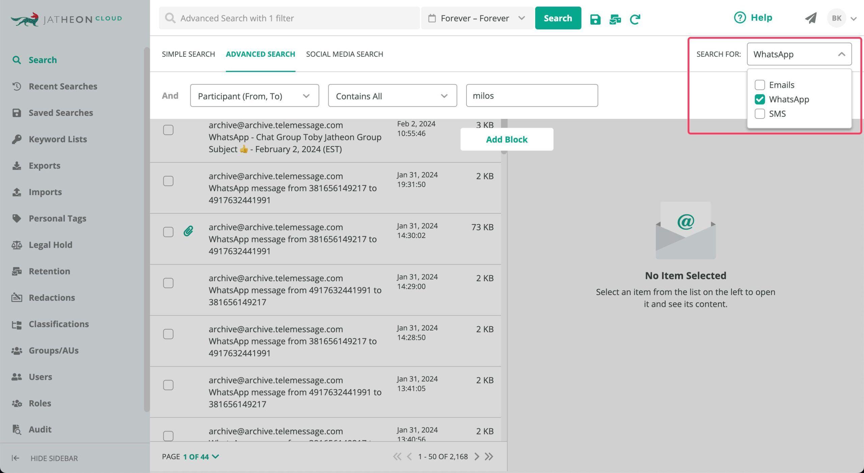The image size is (864, 473).
Task: Click the Users sidebar icon
Action: tap(17, 377)
